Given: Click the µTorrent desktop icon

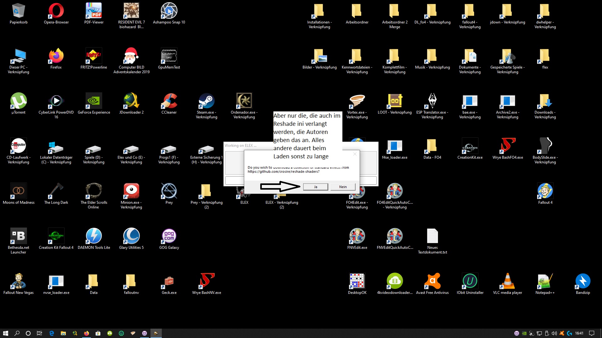Looking at the screenshot, I should pyautogui.click(x=18, y=101).
